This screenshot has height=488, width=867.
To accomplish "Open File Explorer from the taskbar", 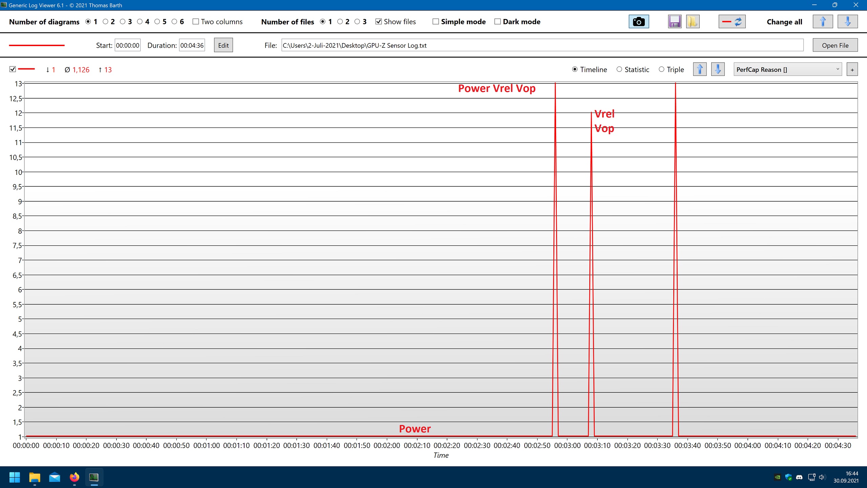I will (35, 477).
